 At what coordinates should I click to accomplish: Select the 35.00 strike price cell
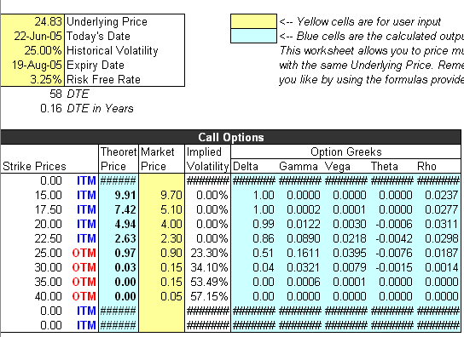tap(48, 282)
